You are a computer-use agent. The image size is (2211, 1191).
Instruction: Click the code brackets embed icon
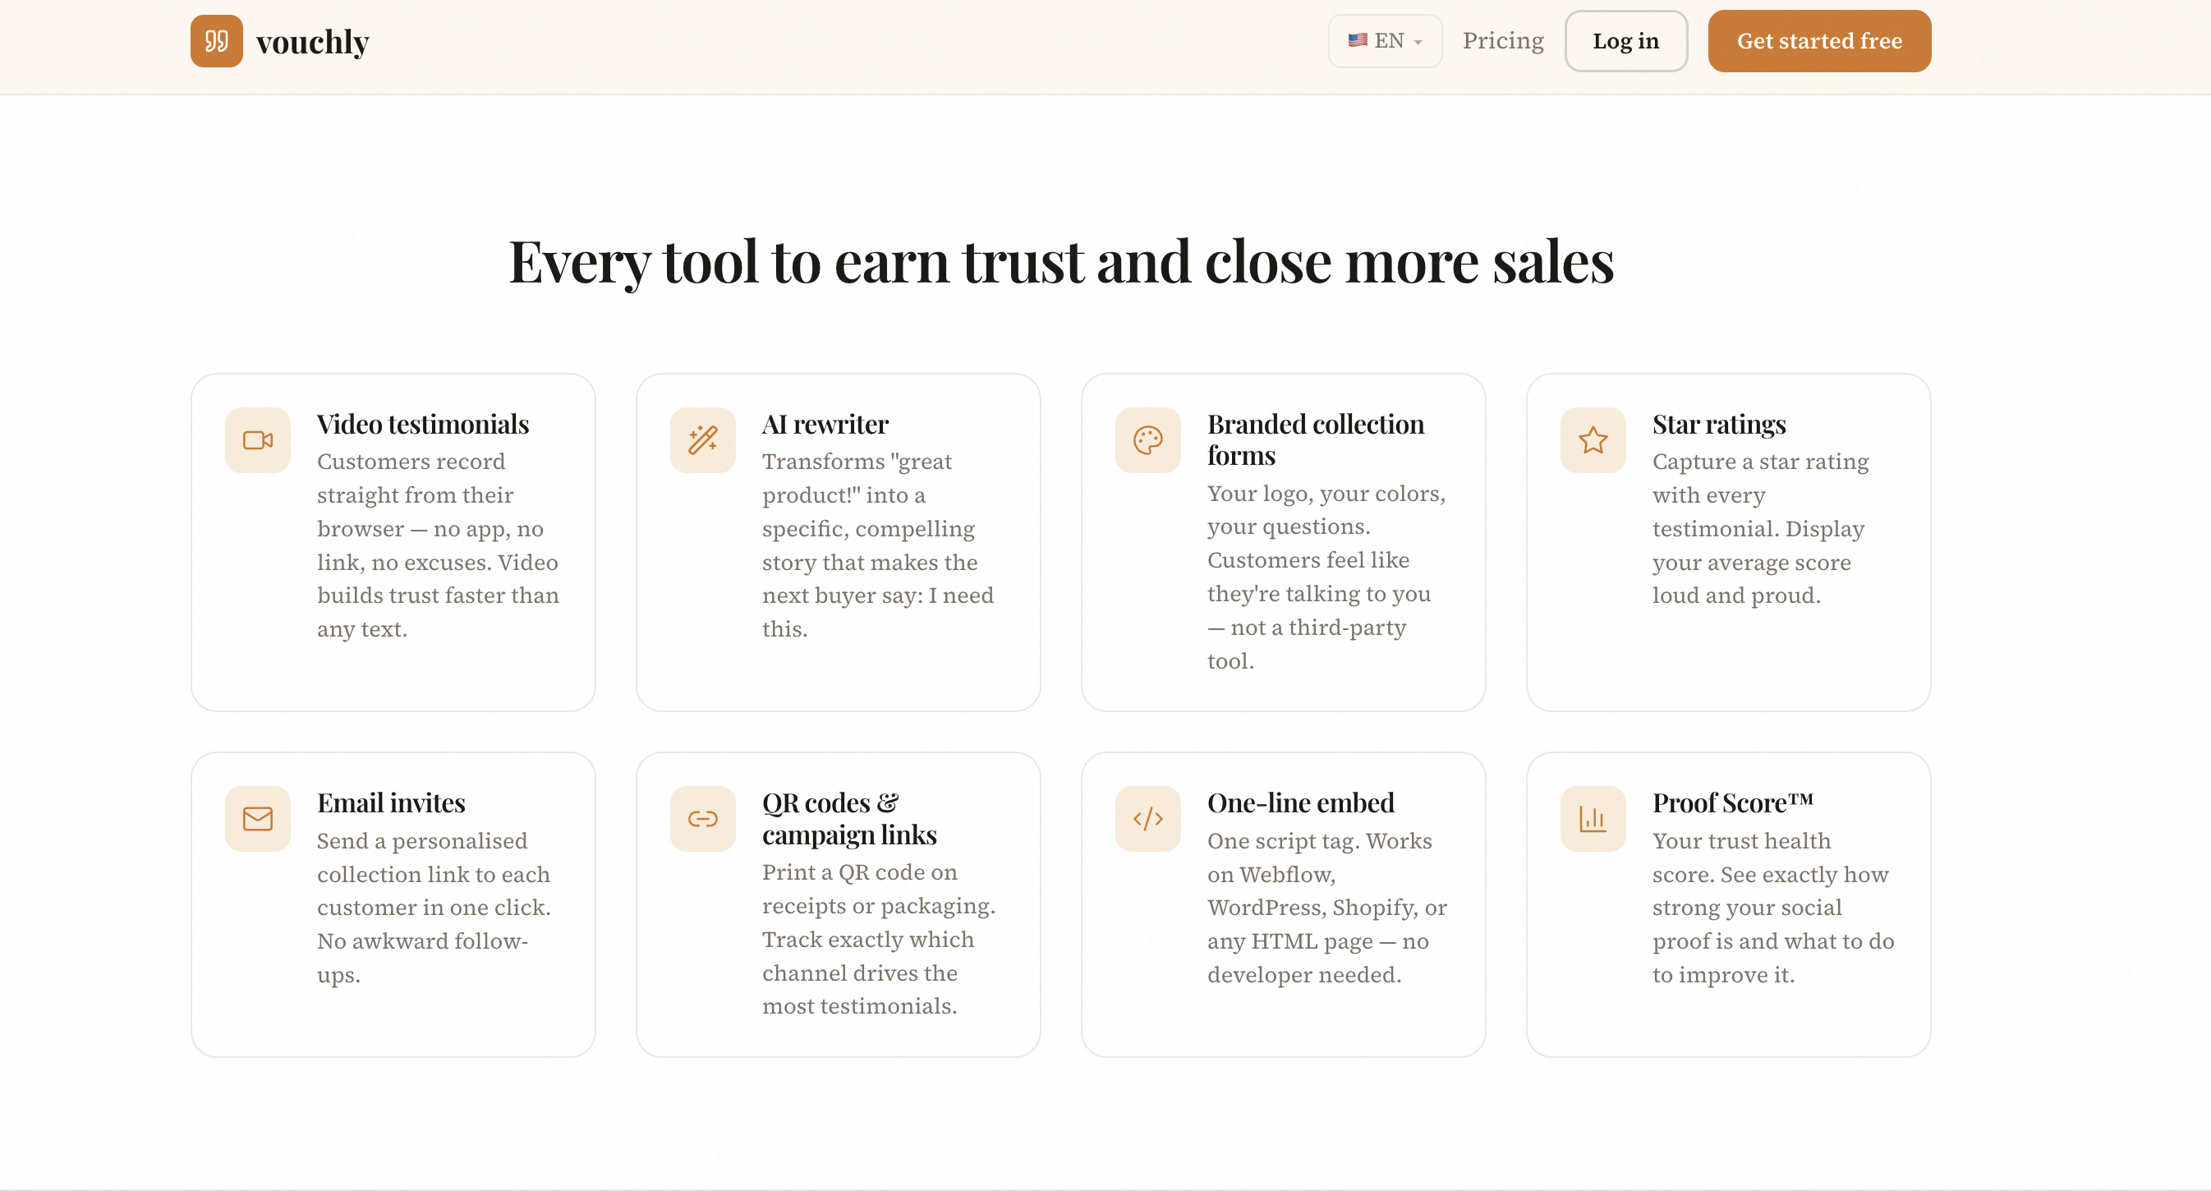[x=1147, y=819]
